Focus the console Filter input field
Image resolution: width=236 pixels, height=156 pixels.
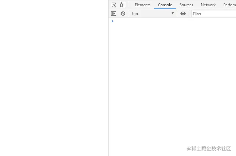tap(214, 14)
